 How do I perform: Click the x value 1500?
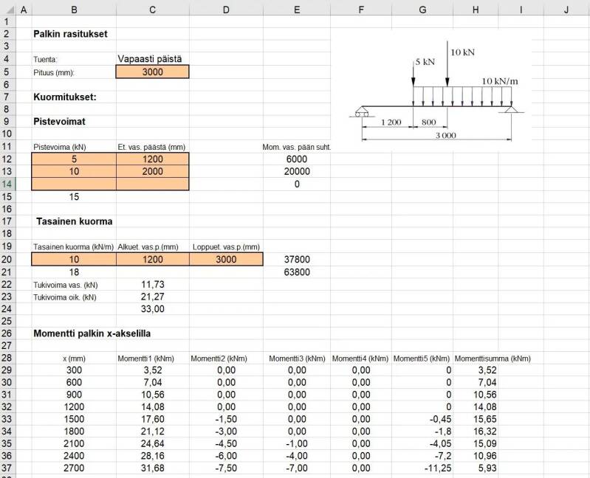(x=74, y=419)
